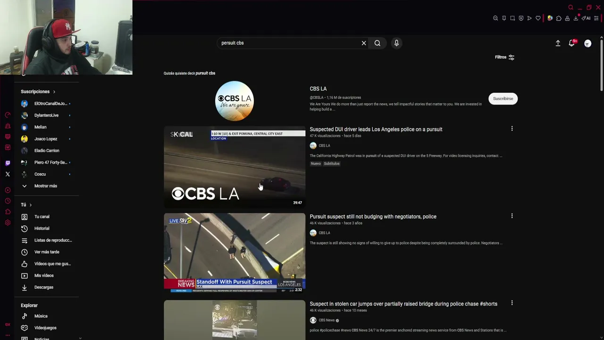Open the AI assistant toolbar button
The height and width of the screenshot is (340, 604).
[586, 18]
